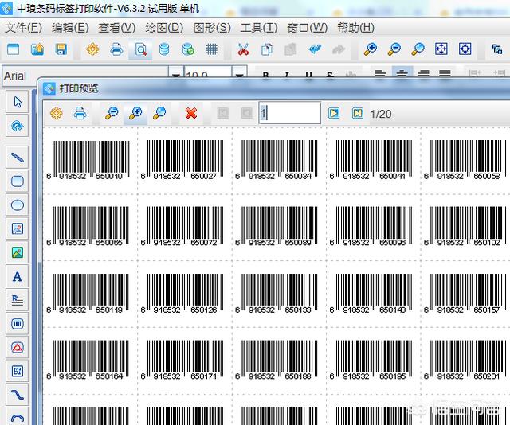Screen dimensions: 510x425
Task: Click the red X to close print preview
Action: pyautogui.click(x=191, y=113)
